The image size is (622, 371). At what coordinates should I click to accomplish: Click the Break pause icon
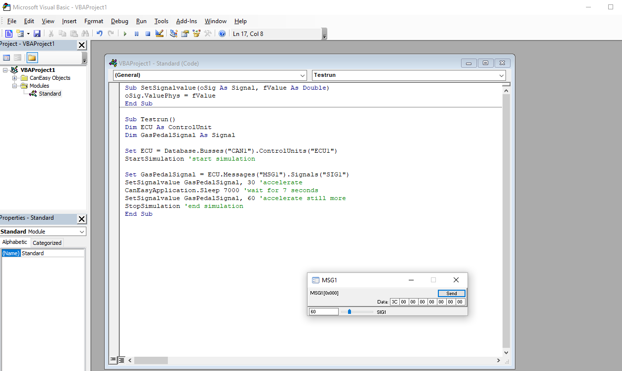(x=136, y=34)
